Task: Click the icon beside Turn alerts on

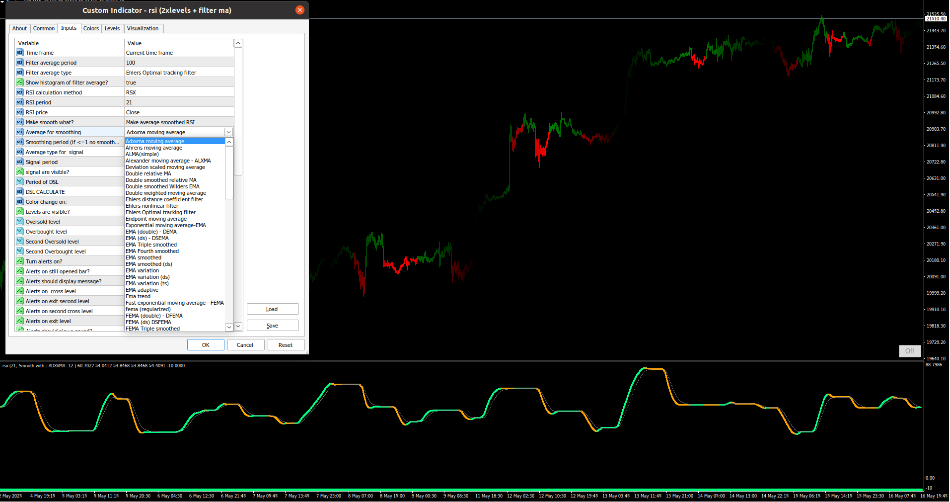Action: pyautogui.click(x=20, y=261)
